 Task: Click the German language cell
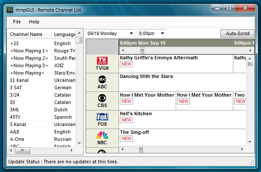click(63, 88)
